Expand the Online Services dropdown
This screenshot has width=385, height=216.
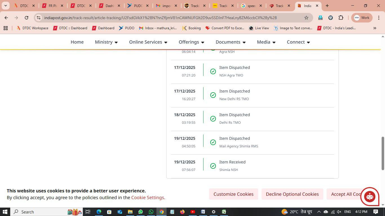pos(148,42)
